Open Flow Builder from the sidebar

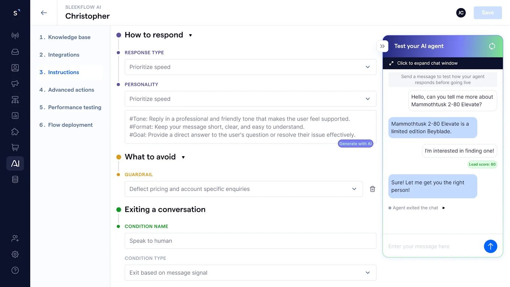15,99
